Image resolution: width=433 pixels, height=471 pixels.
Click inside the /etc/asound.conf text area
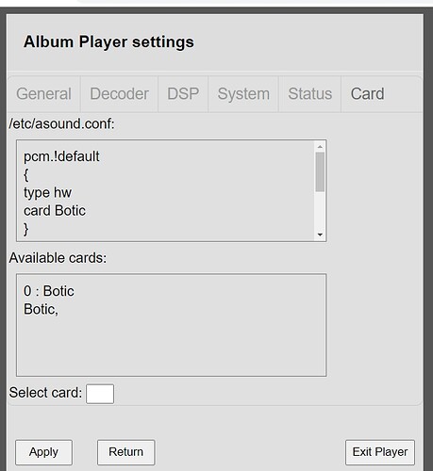(x=172, y=191)
